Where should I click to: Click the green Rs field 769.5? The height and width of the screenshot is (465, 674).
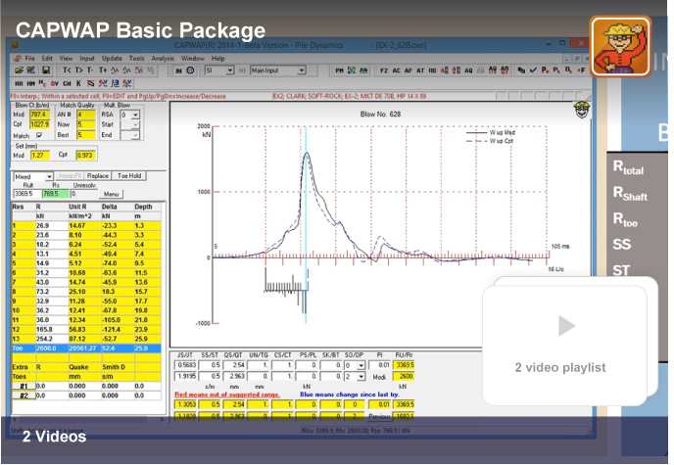[56, 194]
